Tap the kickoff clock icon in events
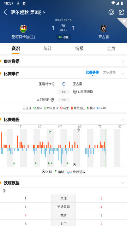Image resolution: width=127 pixels, height=226 pixels. pyautogui.click(x=64, y=84)
